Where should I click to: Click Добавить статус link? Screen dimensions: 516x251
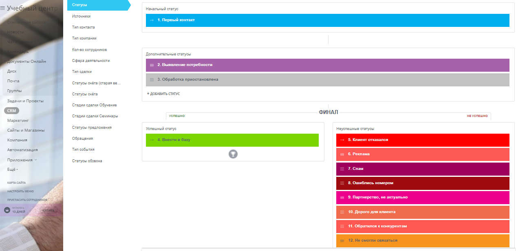[163, 94]
